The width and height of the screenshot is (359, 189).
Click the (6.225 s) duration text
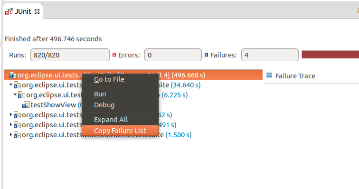coord(175,95)
